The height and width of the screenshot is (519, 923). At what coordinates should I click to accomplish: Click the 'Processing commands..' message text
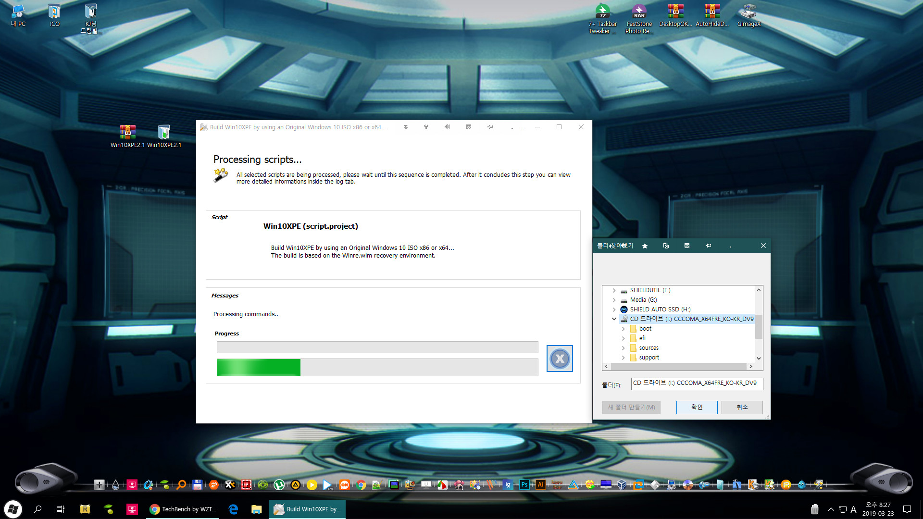click(x=246, y=314)
